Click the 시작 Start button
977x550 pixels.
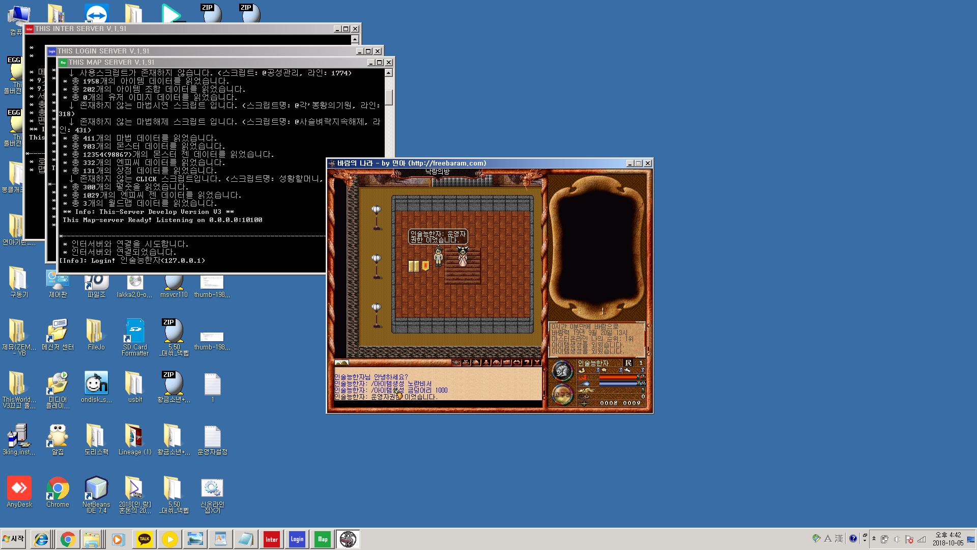tap(14, 539)
